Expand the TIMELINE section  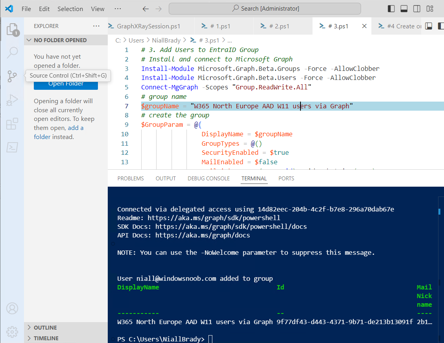(66, 338)
